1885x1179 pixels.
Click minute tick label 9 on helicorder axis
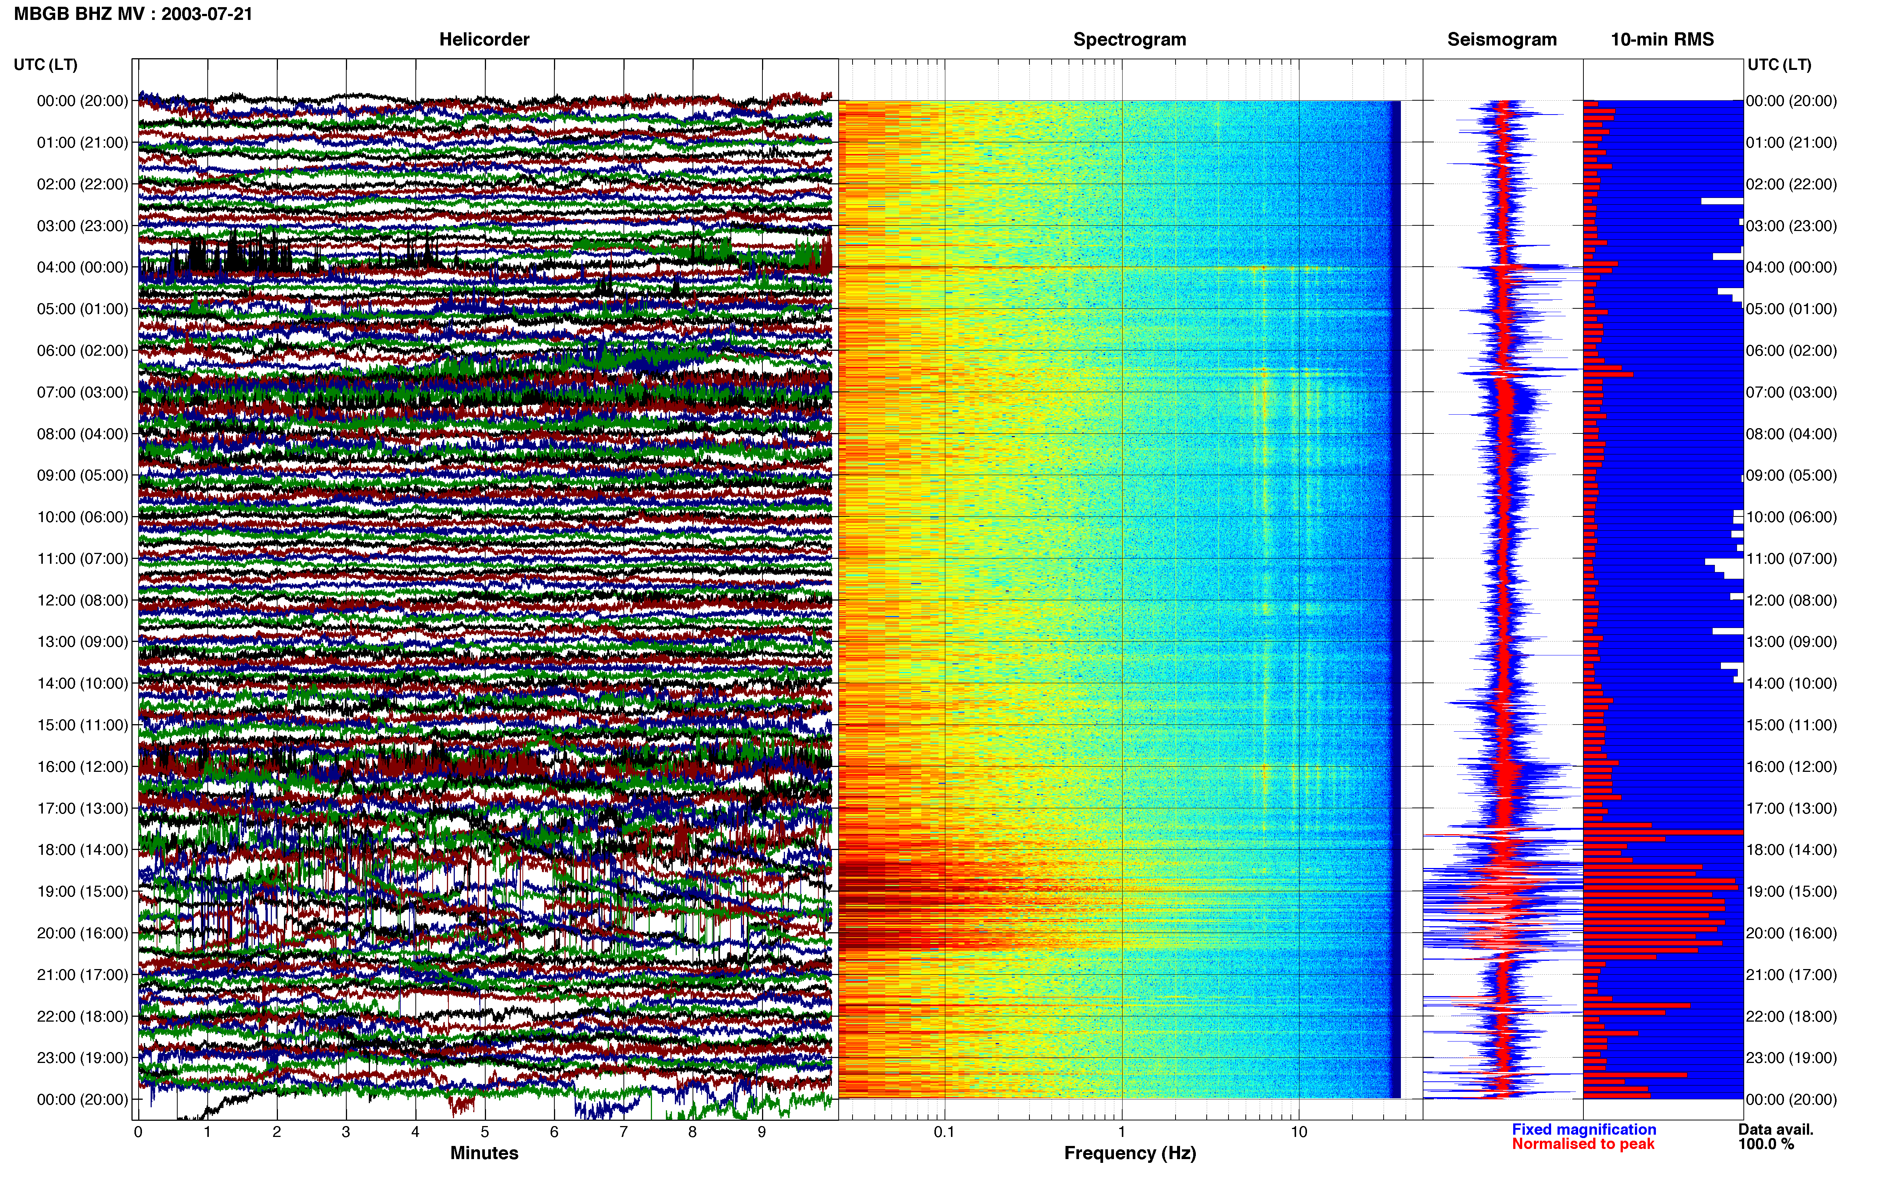pos(762,1131)
